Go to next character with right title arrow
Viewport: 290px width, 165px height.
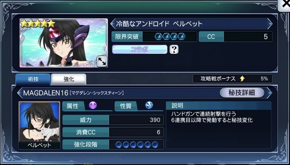coord(270,24)
